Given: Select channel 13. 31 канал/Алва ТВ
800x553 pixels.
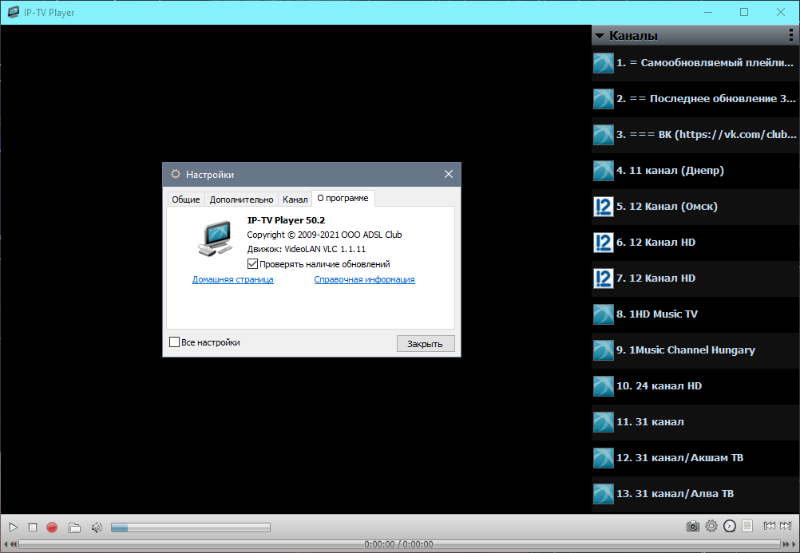Looking at the screenshot, I should tap(695, 493).
